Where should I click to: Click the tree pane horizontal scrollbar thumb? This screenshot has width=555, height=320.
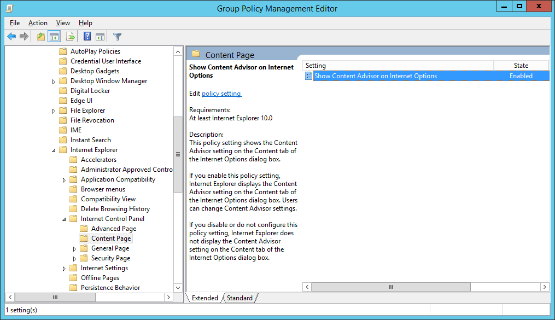[x=55, y=298]
